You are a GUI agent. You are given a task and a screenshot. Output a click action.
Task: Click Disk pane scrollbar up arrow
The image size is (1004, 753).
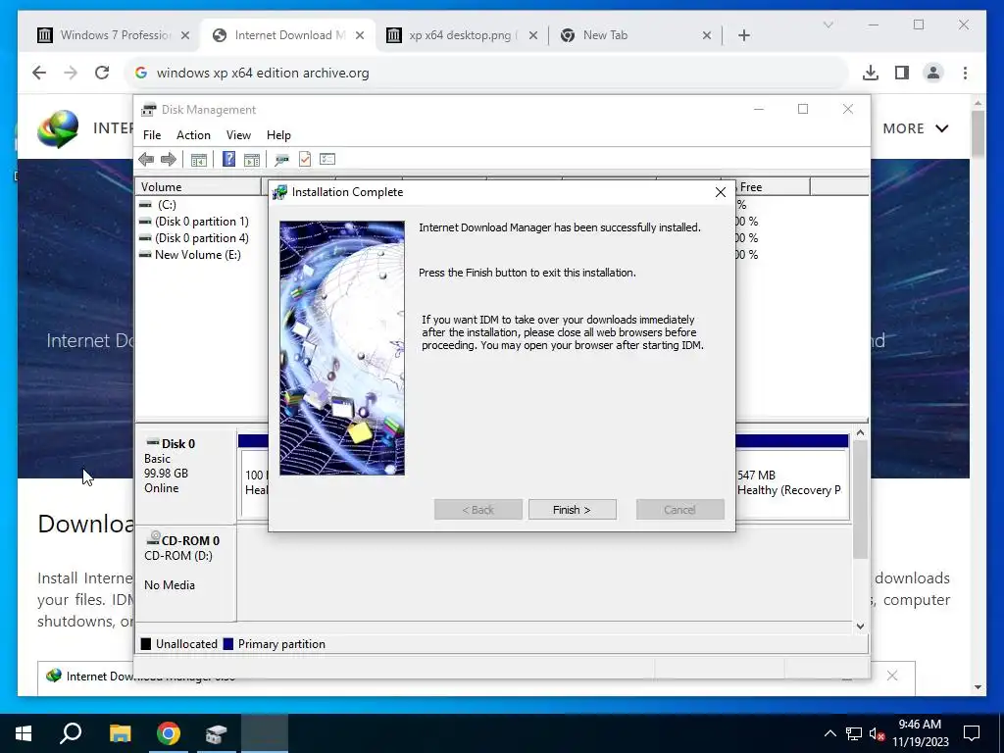tap(861, 433)
